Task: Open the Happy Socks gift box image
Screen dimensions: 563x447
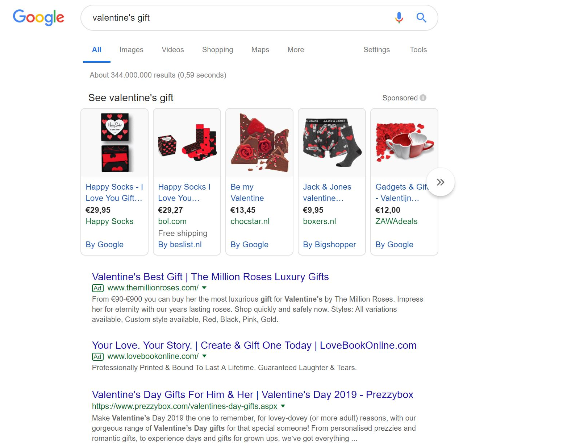Action: 114,142
